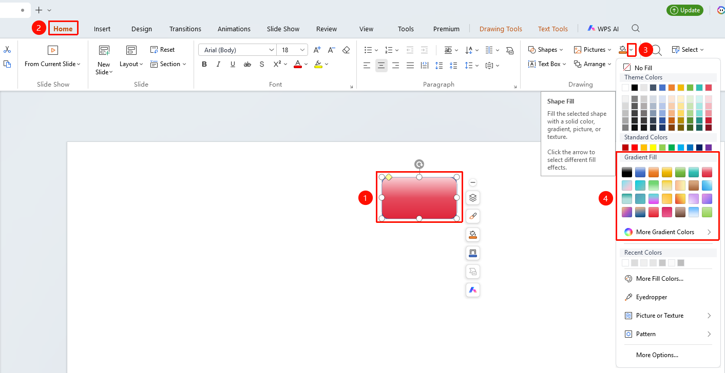The width and height of the screenshot is (725, 373).
Task: Click the Copy icon below scissors
Action: tap(7, 64)
